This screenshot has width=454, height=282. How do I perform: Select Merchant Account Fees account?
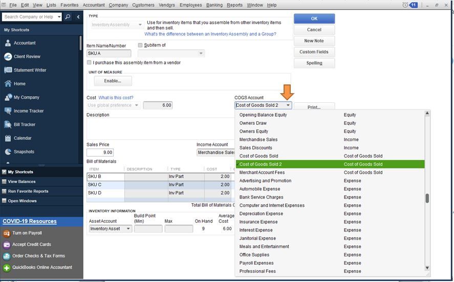[x=330, y=172]
